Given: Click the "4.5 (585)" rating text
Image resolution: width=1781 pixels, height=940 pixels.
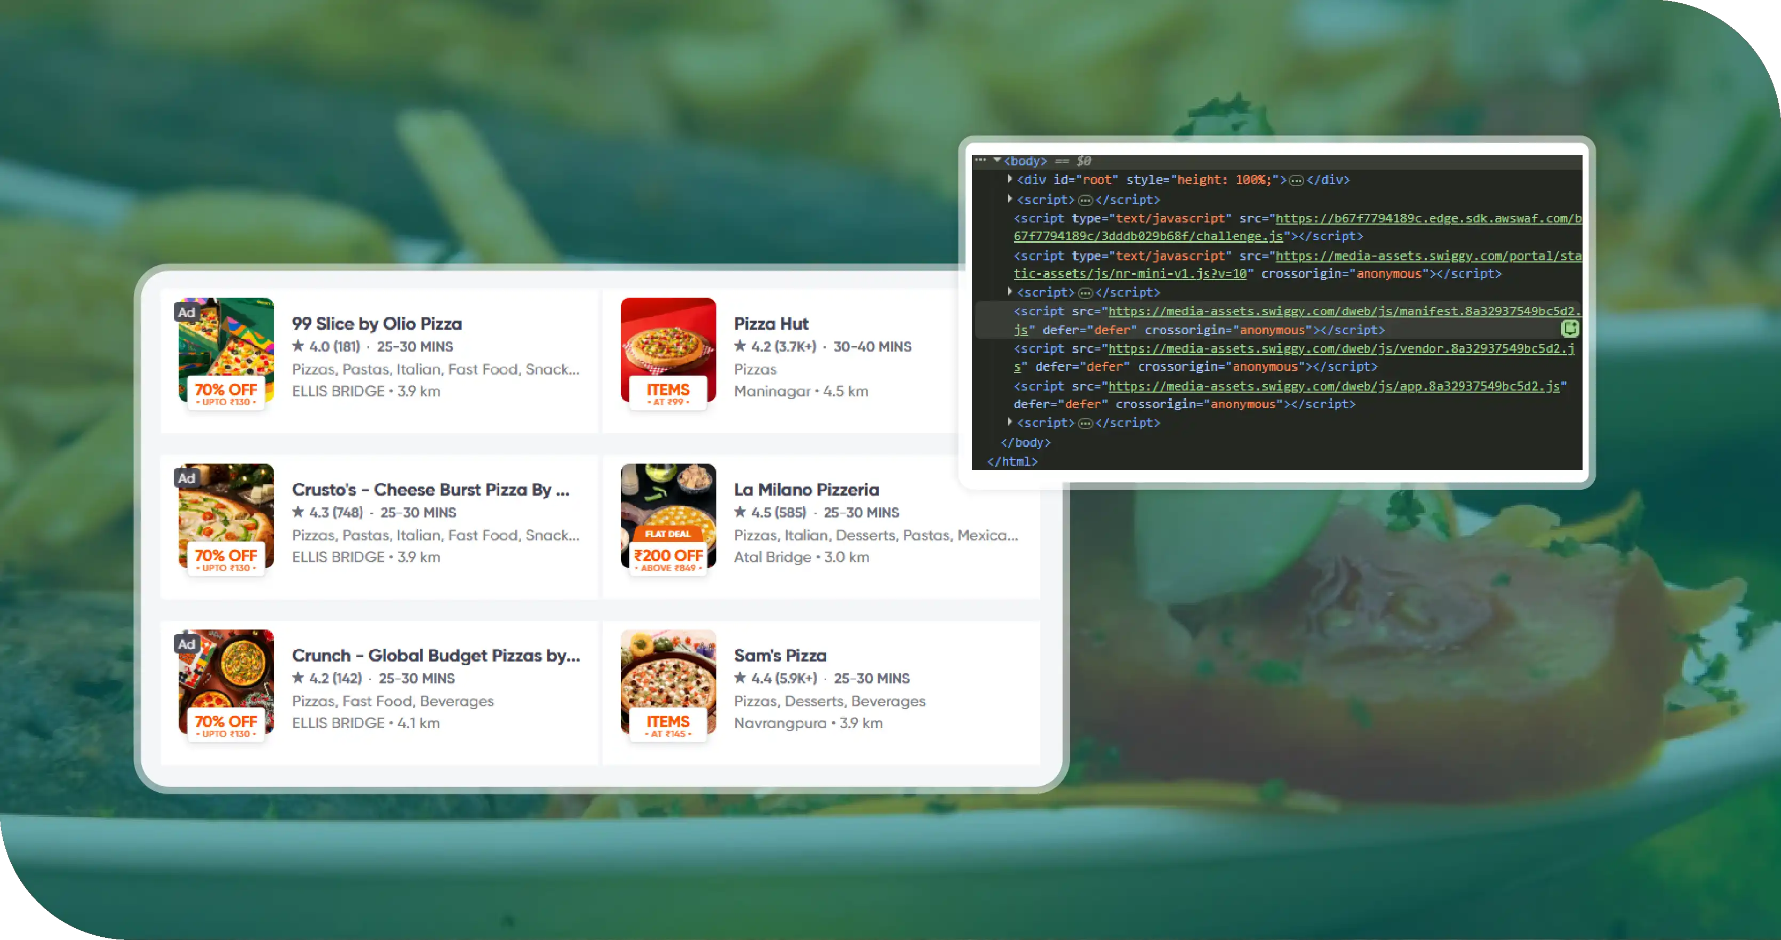Looking at the screenshot, I should point(779,513).
